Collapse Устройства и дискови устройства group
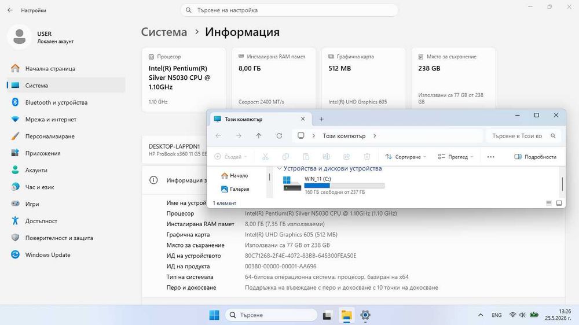This screenshot has height=325, width=579. click(280, 169)
